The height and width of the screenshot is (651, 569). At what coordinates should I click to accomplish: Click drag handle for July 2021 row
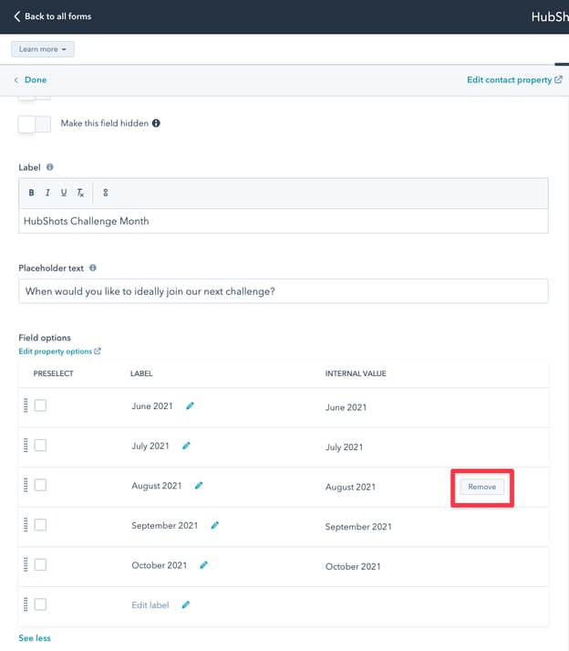click(x=26, y=446)
